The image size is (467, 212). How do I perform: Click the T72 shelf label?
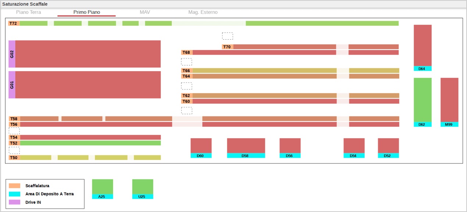click(14, 23)
